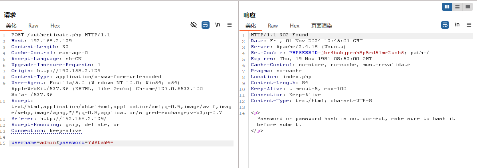The image size is (477, 168).
Task: Open the request panel hamburger menu
Action: pyautogui.click(x=230, y=25)
